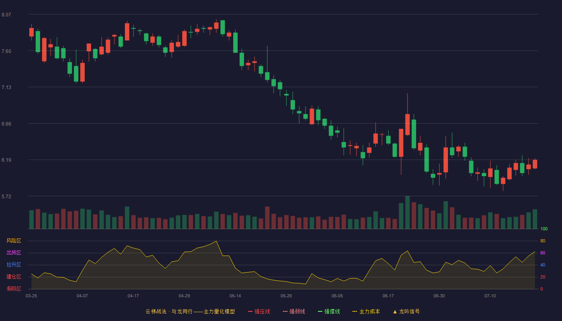Click the 03-25 date label
562x321 pixels.
[31, 296]
